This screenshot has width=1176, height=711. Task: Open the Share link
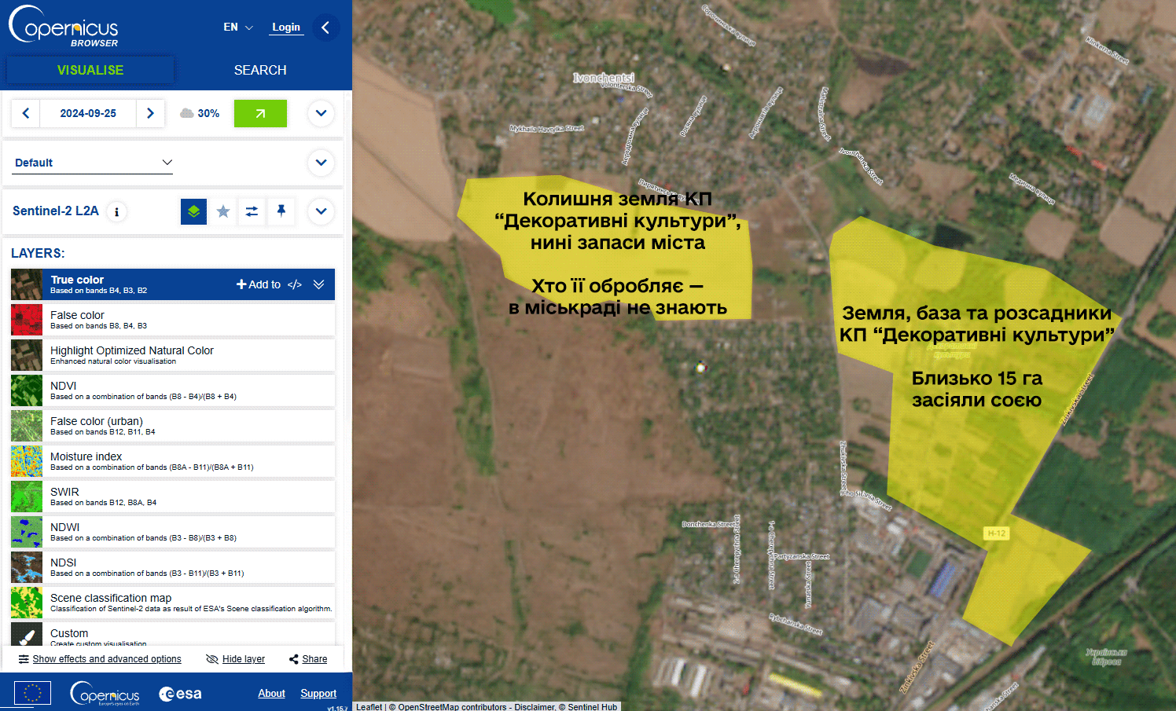coord(308,659)
